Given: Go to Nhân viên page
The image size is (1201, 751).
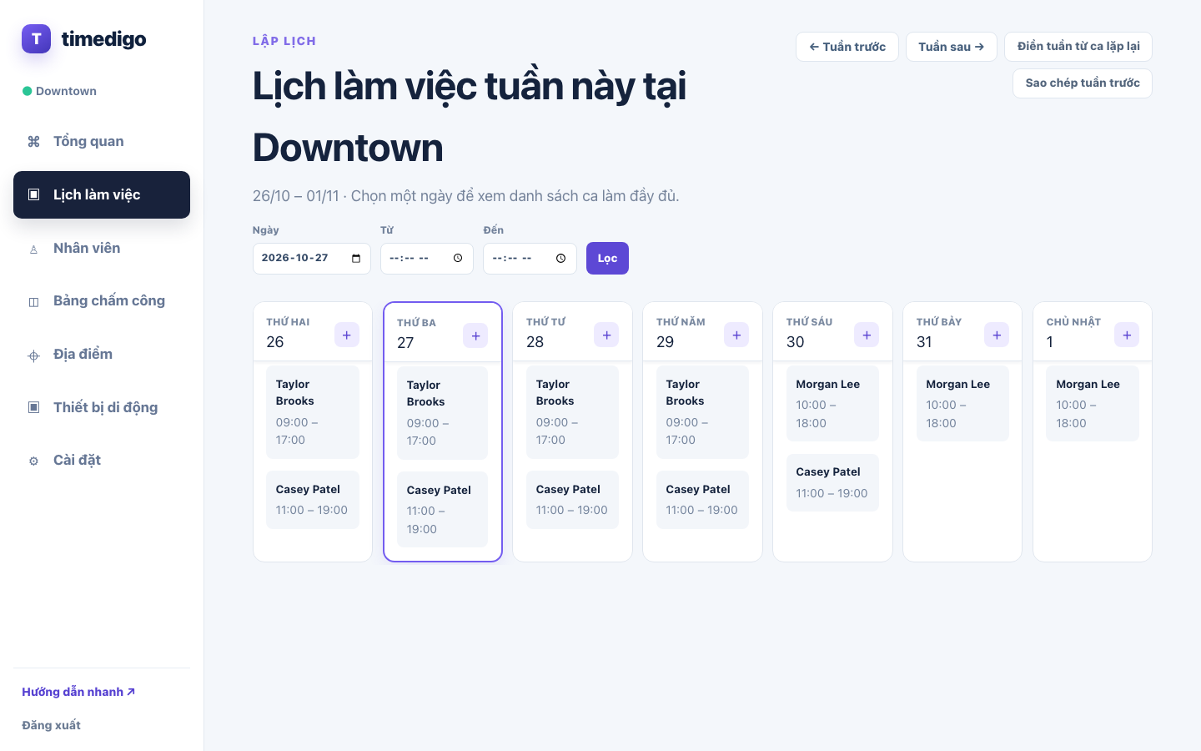Looking at the screenshot, I should (x=102, y=248).
